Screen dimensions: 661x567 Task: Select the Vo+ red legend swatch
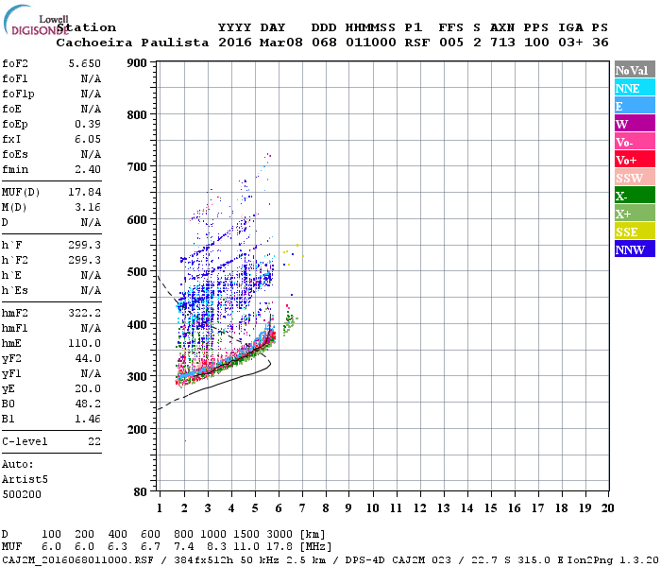coord(635,160)
